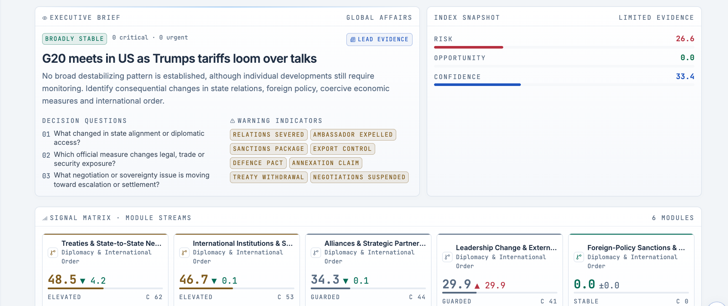This screenshot has height=306, width=728.
Task: Click the Guarded status on Alliances card
Action: click(325, 297)
